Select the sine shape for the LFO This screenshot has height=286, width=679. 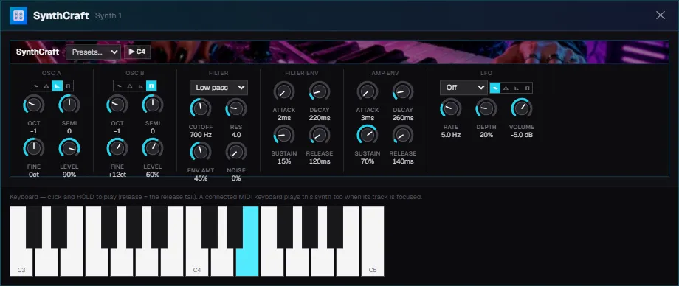[x=494, y=88]
